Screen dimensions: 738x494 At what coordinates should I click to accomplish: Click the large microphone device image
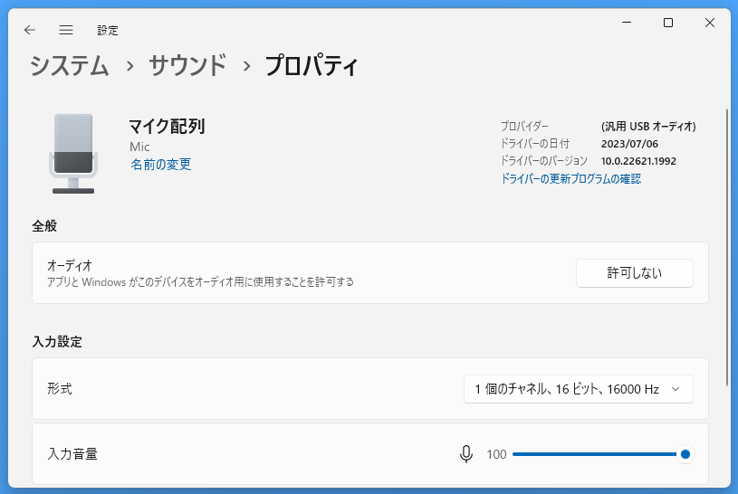click(73, 154)
